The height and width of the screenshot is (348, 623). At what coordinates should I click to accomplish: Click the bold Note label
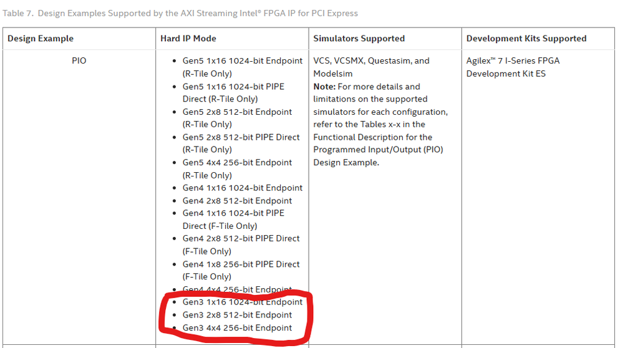[324, 87]
